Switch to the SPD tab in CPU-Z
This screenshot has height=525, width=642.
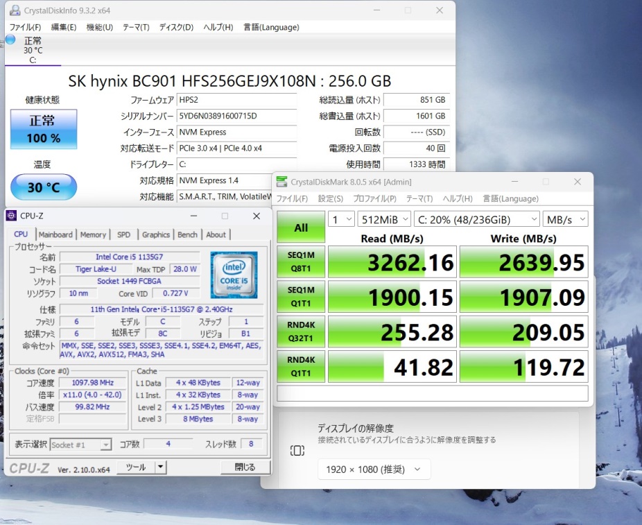(x=123, y=234)
